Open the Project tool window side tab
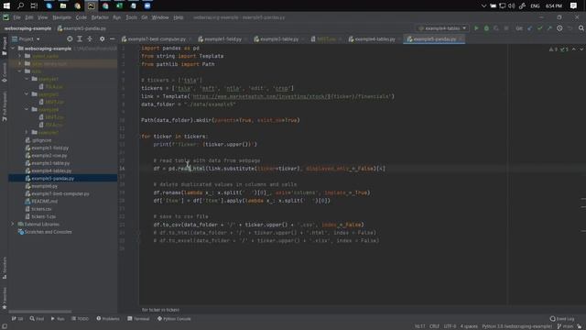 tap(5, 46)
